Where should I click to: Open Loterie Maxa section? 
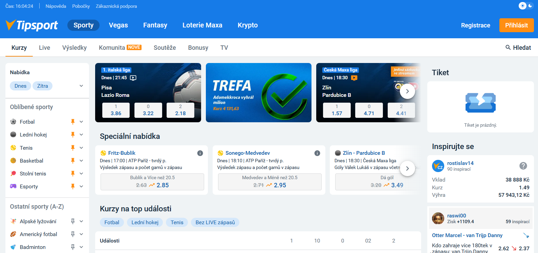[x=202, y=25]
